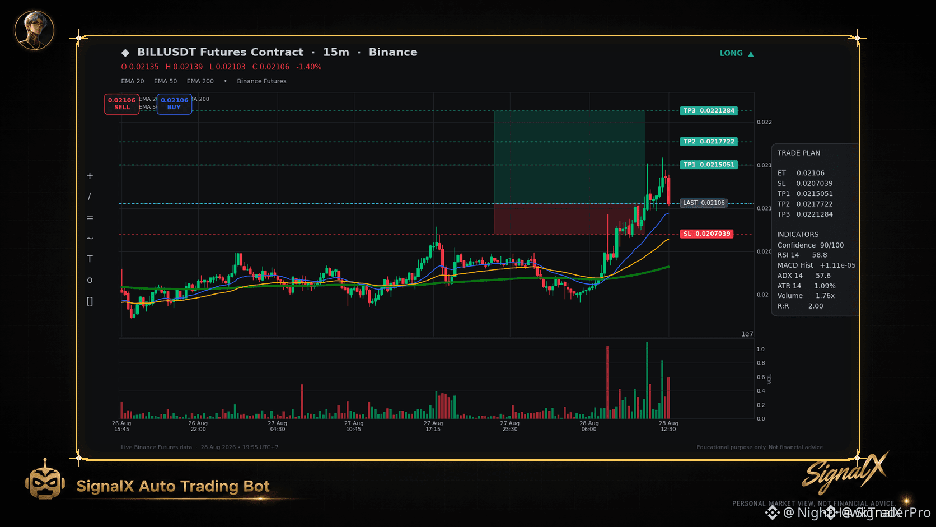This screenshot has height=527, width=936.
Task: Click the SL 0.0207039 chart tag
Action: coord(707,234)
